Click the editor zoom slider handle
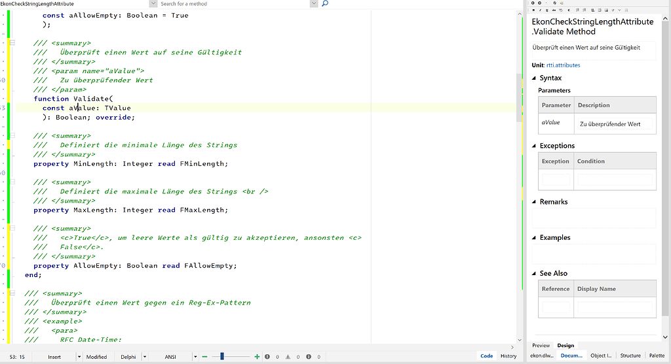The image size is (671, 364). click(222, 357)
